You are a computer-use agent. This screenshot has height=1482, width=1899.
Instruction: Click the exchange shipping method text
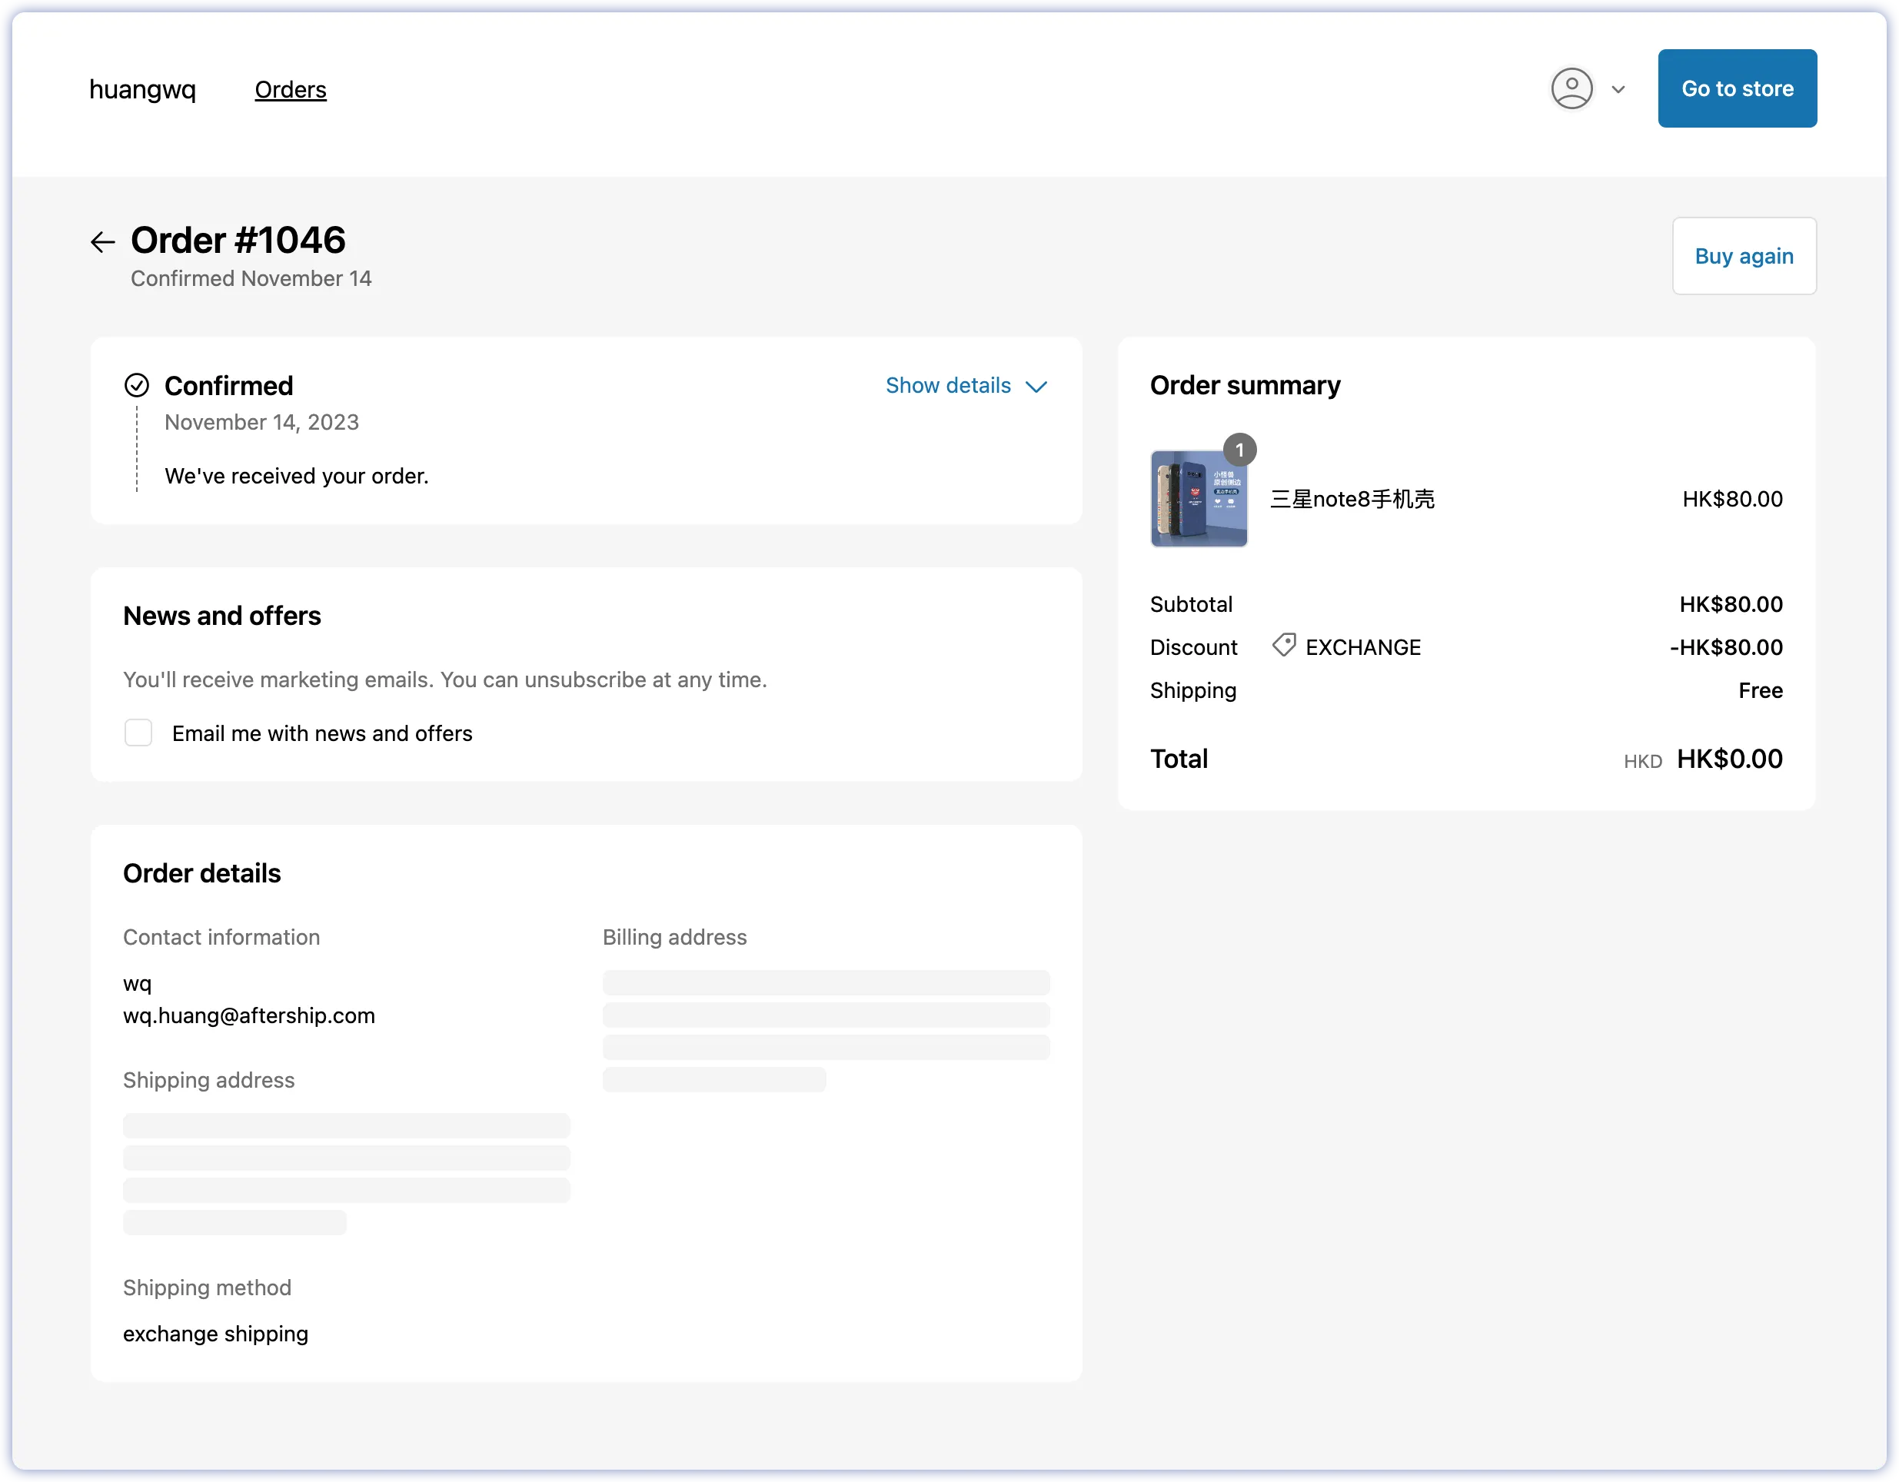pyautogui.click(x=215, y=1334)
